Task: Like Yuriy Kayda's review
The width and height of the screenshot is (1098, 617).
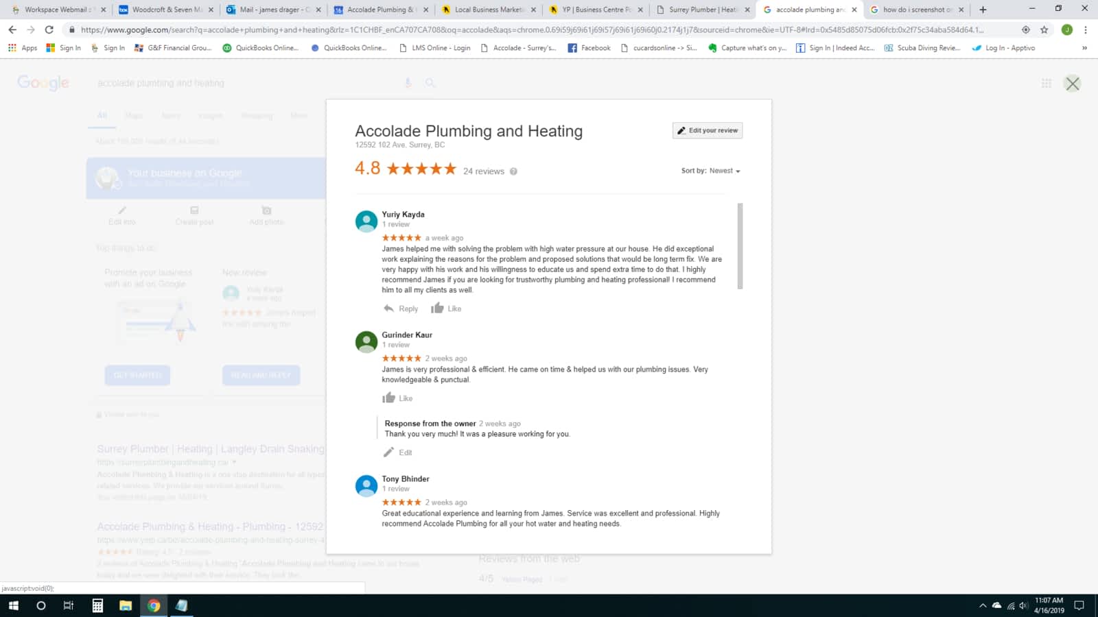Action: 446,308
